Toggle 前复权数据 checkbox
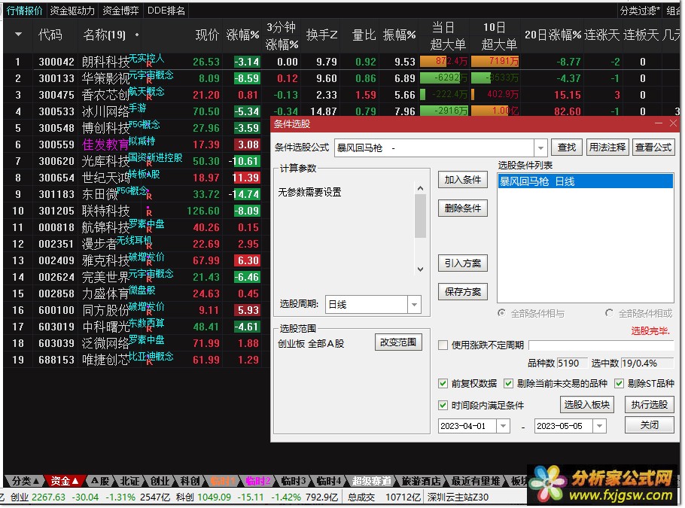Screen dimensions: 685x508 click(443, 384)
